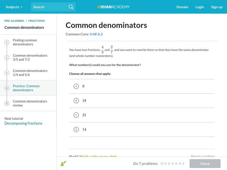Click play icon beside Finding common denominators
227x170 pixels.
click(x=7, y=42)
